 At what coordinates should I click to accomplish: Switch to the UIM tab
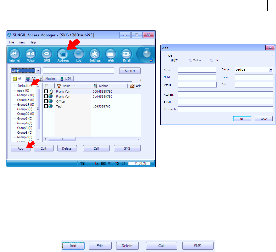(66, 79)
